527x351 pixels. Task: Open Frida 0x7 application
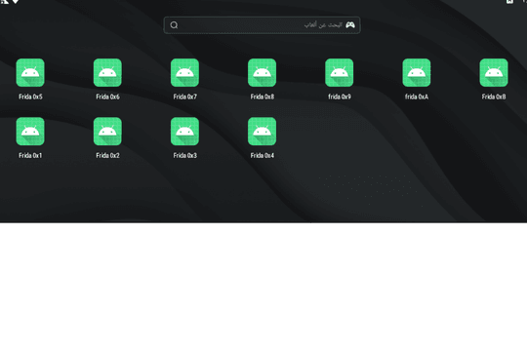point(184,72)
